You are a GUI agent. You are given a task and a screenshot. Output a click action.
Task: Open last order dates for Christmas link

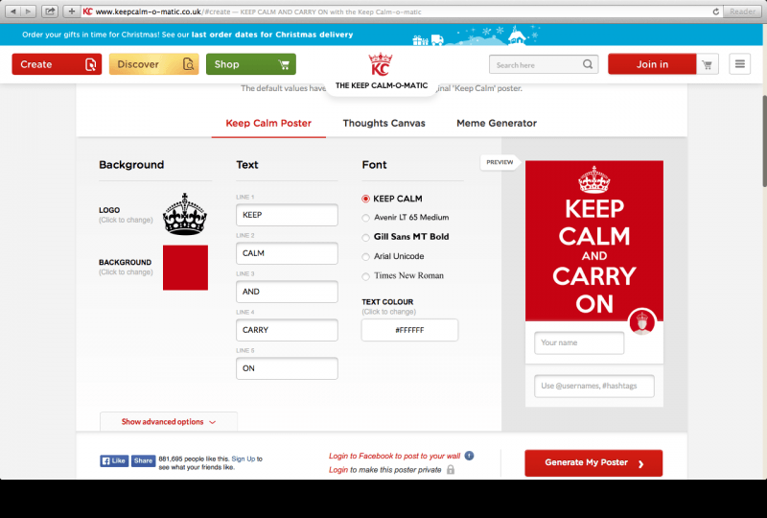pyautogui.click(x=272, y=35)
